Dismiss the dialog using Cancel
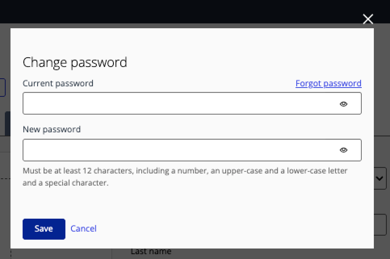The width and height of the screenshot is (390, 259). (x=83, y=228)
